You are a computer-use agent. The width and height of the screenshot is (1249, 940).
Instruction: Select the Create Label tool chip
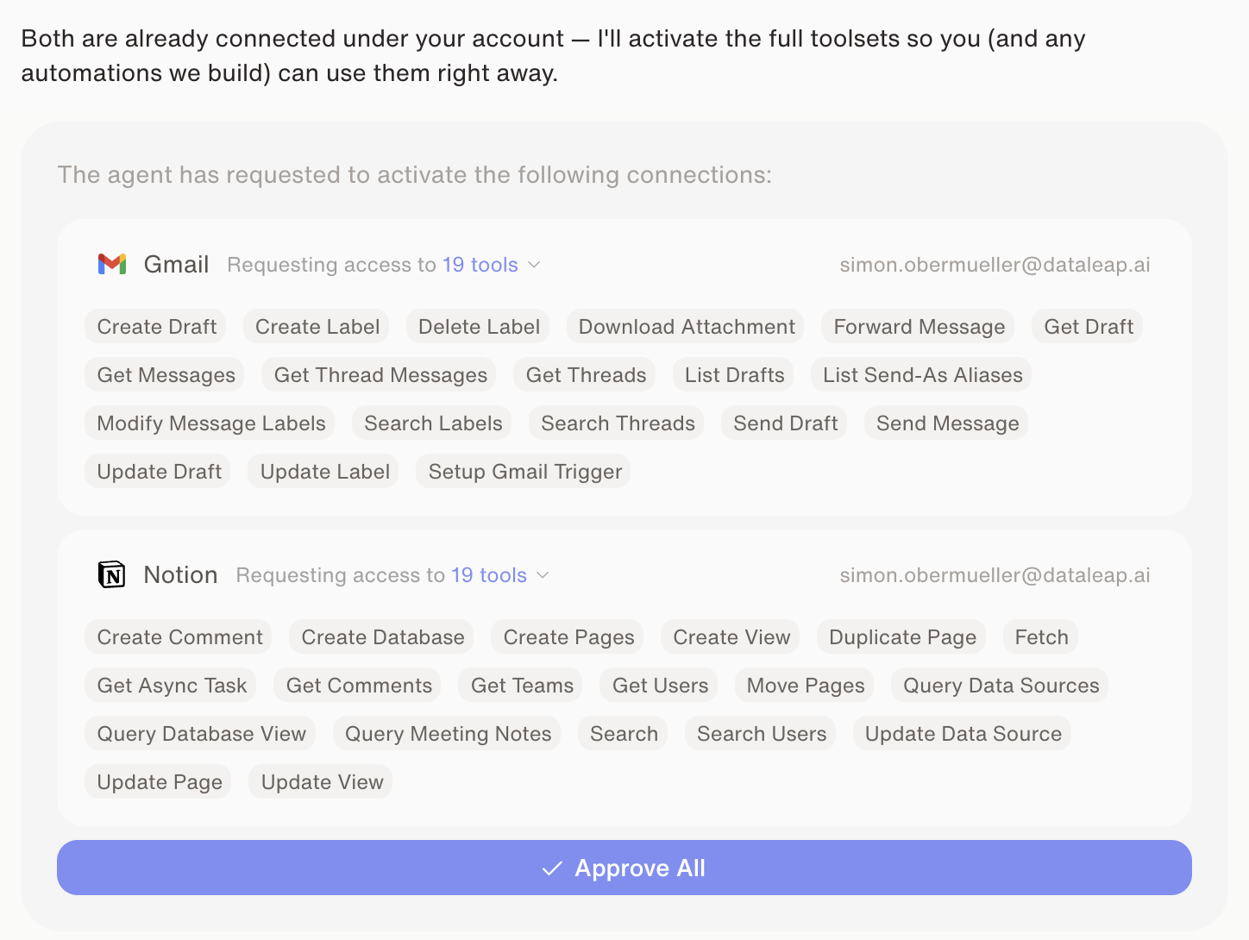coord(317,327)
